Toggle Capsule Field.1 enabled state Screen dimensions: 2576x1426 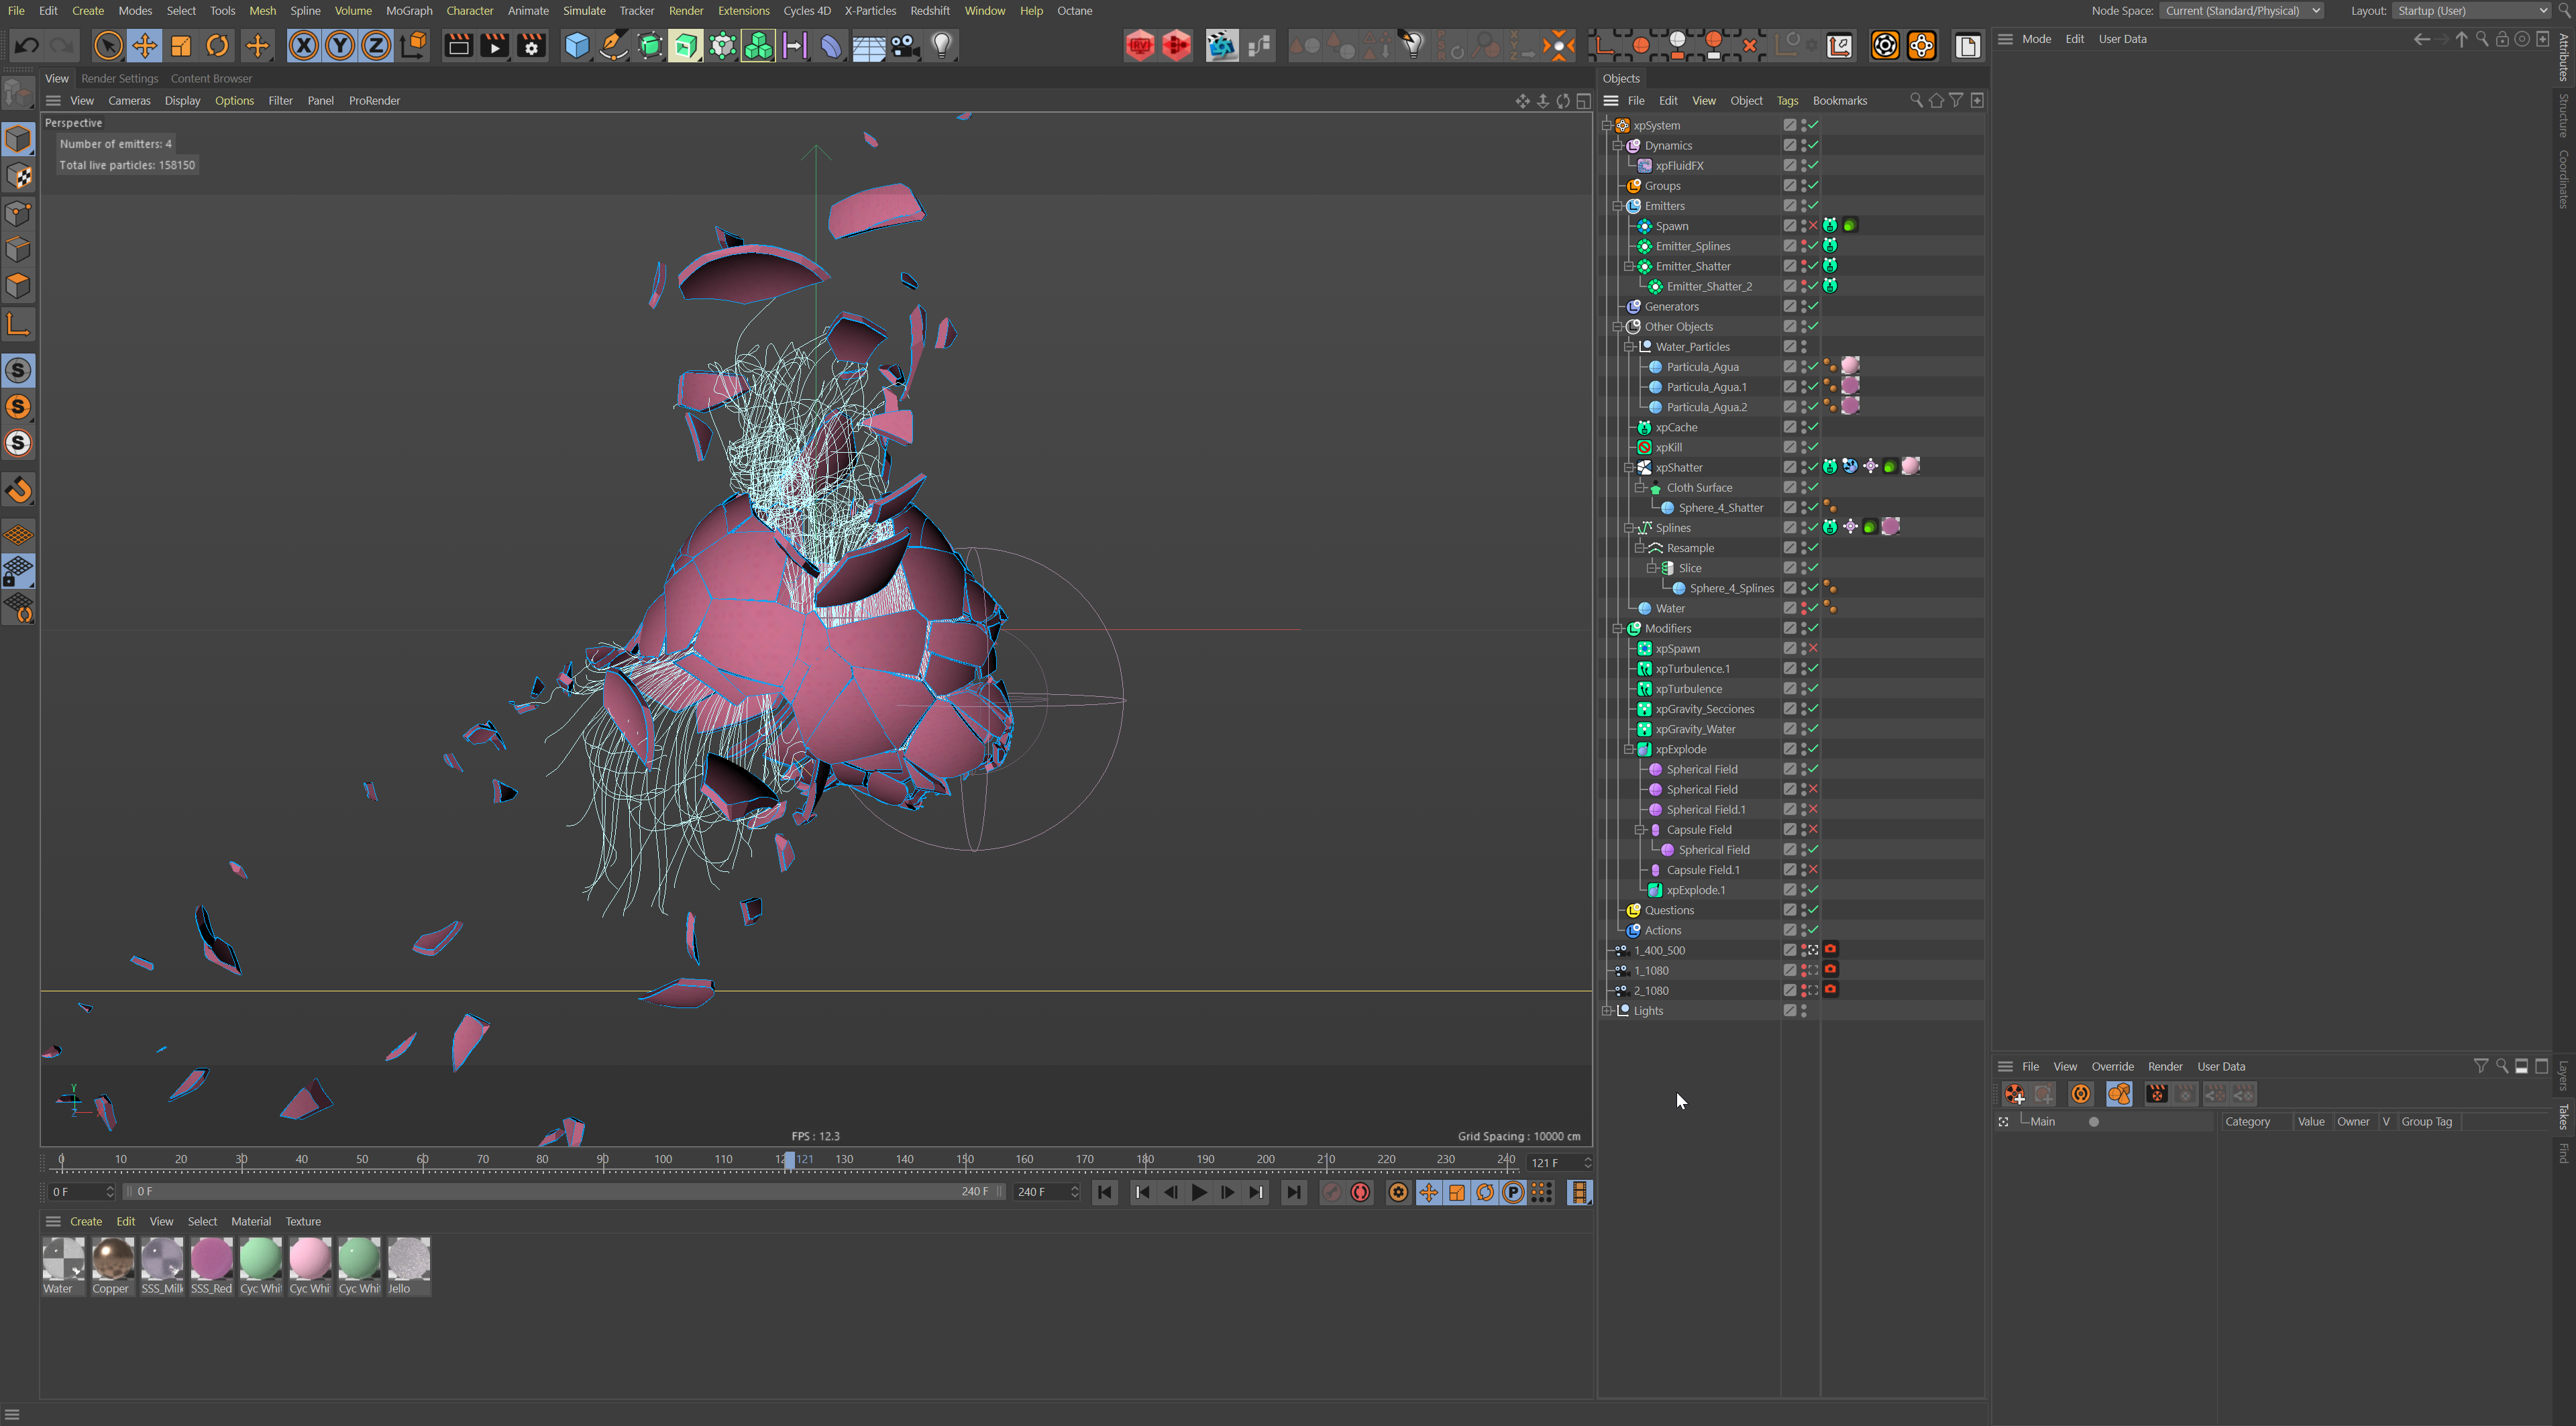click(1813, 870)
